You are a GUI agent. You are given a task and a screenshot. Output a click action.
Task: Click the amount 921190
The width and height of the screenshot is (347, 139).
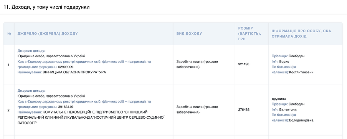click(x=244, y=64)
